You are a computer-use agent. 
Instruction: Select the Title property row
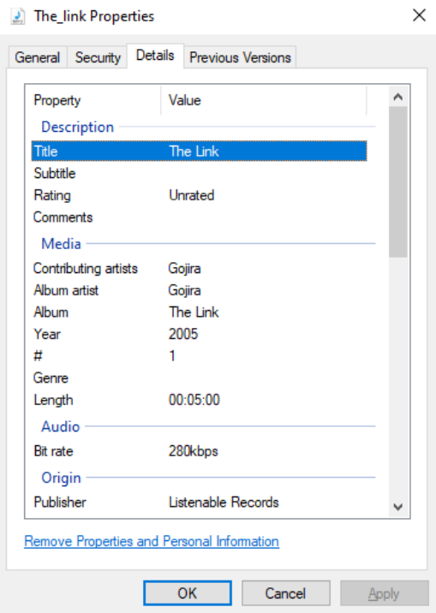pos(199,152)
